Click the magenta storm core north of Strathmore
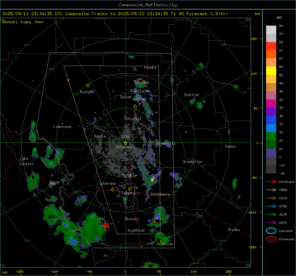 pos(153,179)
